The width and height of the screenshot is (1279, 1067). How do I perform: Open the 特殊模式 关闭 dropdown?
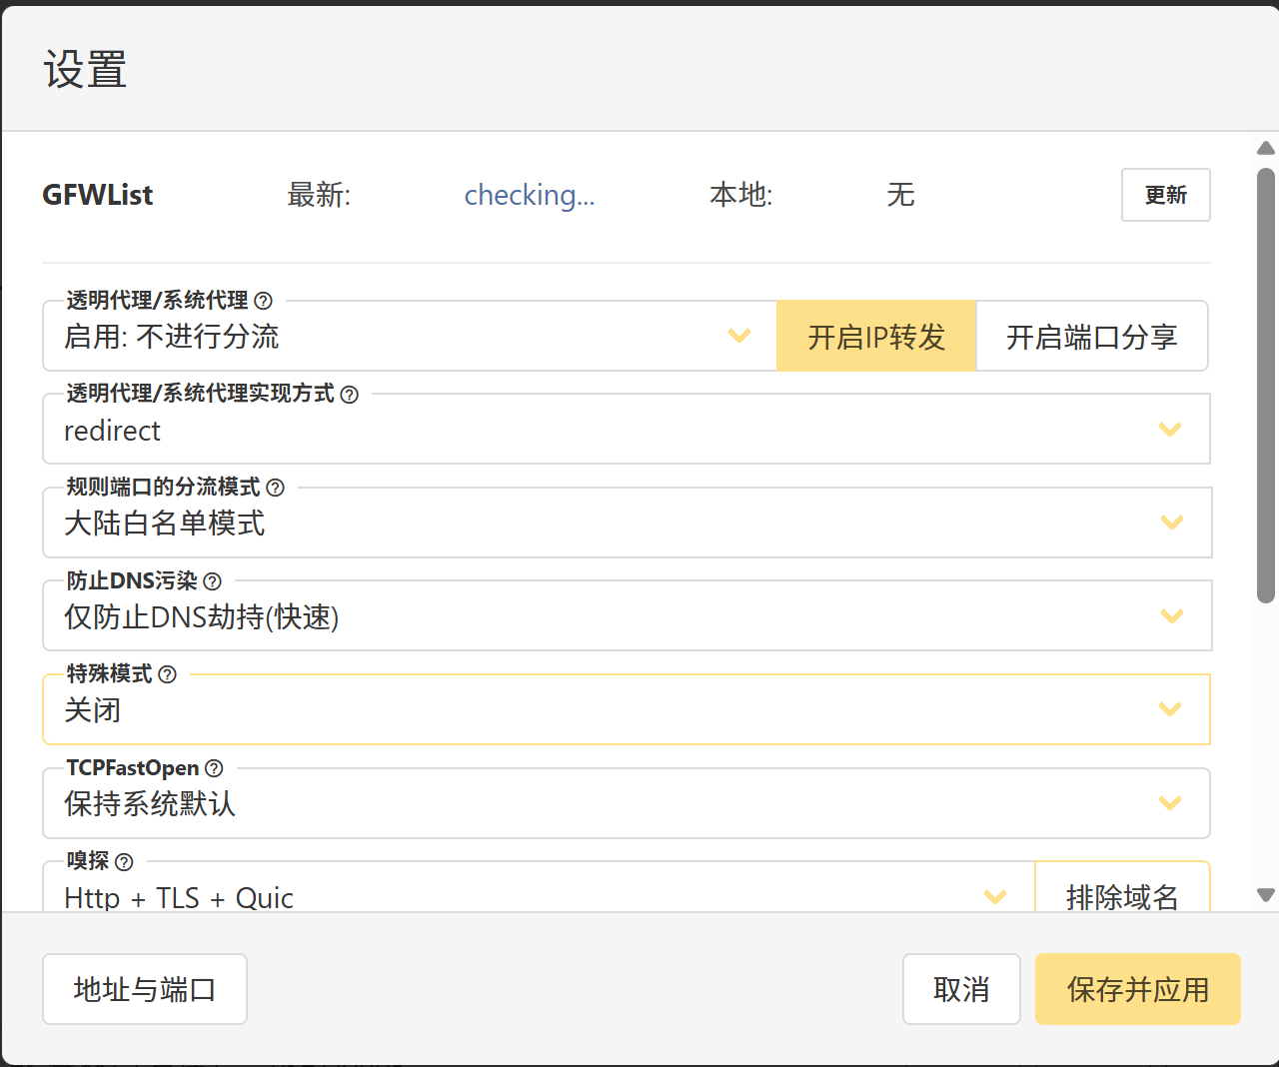click(x=626, y=710)
